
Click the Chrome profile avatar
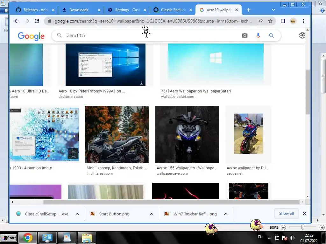tap(293, 21)
